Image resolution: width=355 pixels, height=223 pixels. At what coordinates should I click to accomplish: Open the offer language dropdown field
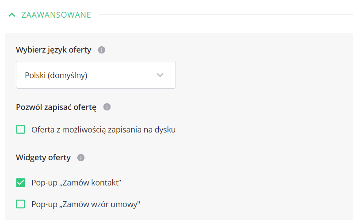(96, 75)
